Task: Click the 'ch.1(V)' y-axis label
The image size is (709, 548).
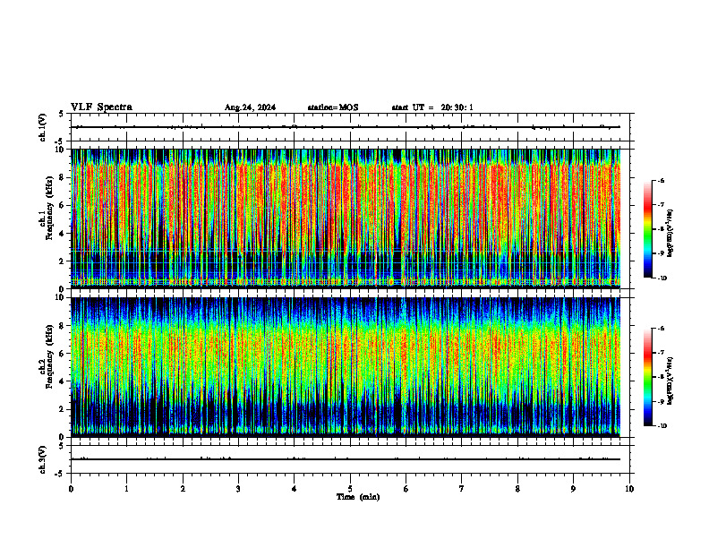Action: click(x=43, y=127)
